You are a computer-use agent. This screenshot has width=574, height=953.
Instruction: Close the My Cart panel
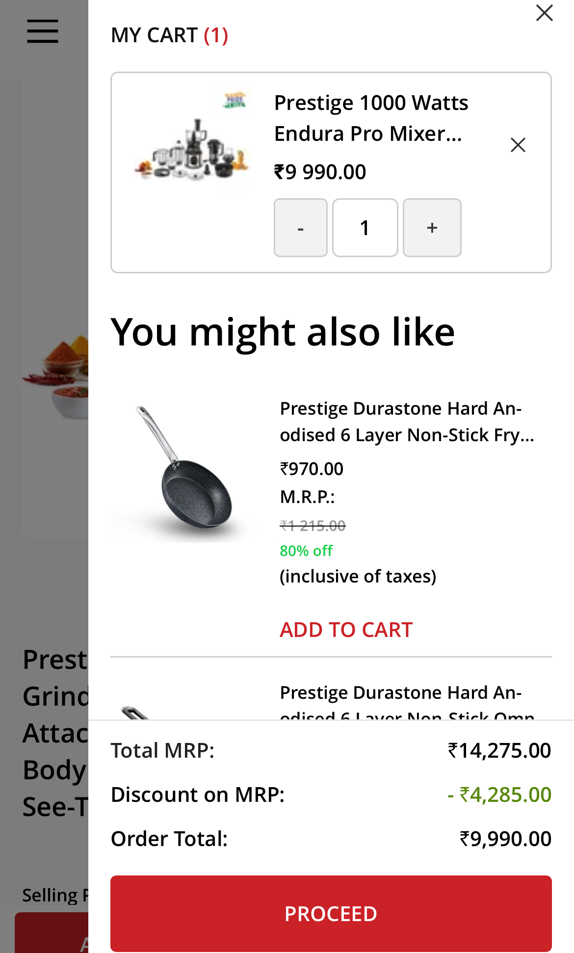[544, 13]
